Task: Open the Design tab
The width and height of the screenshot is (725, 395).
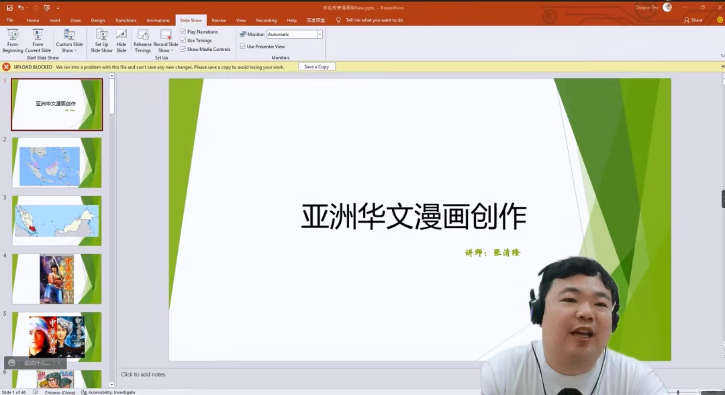Action: pyautogui.click(x=97, y=20)
